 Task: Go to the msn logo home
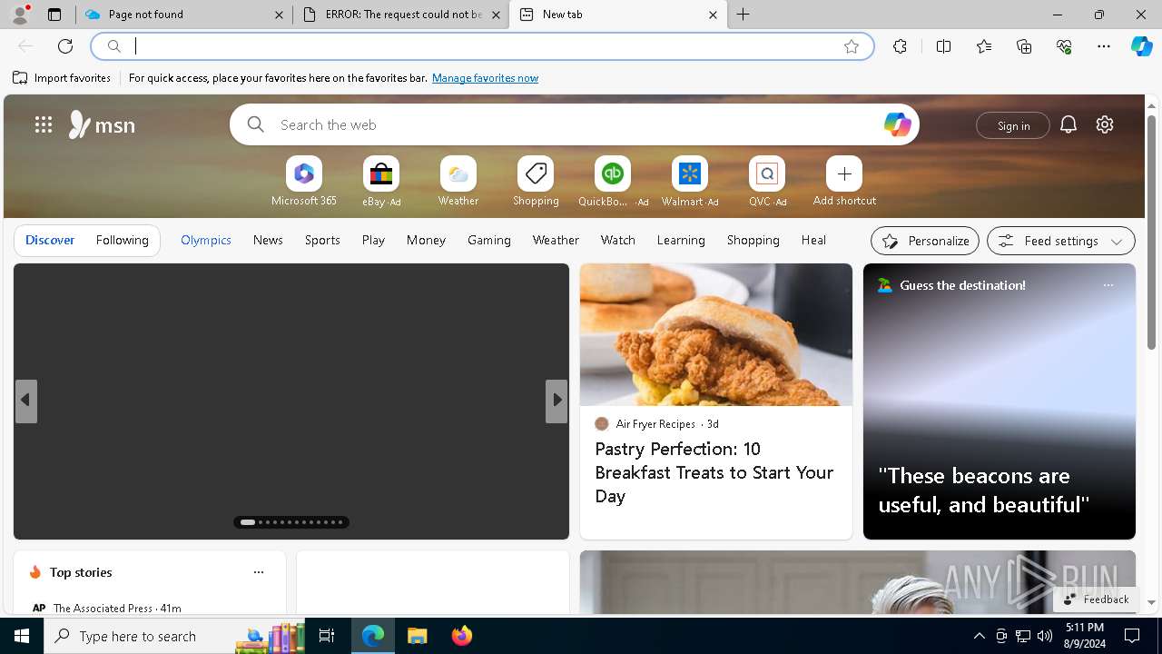click(102, 124)
